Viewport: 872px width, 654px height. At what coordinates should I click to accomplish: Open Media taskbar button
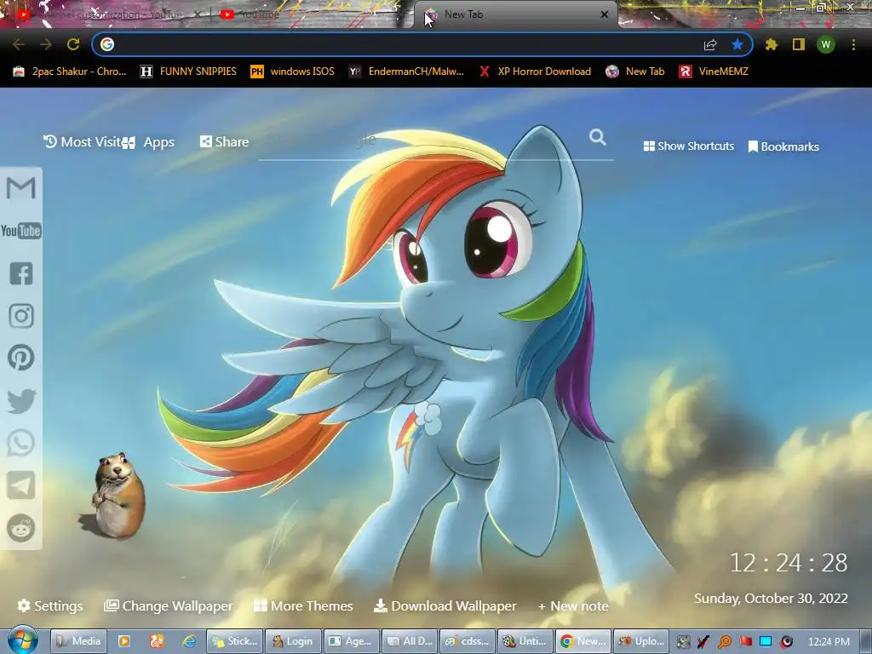(x=78, y=641)
